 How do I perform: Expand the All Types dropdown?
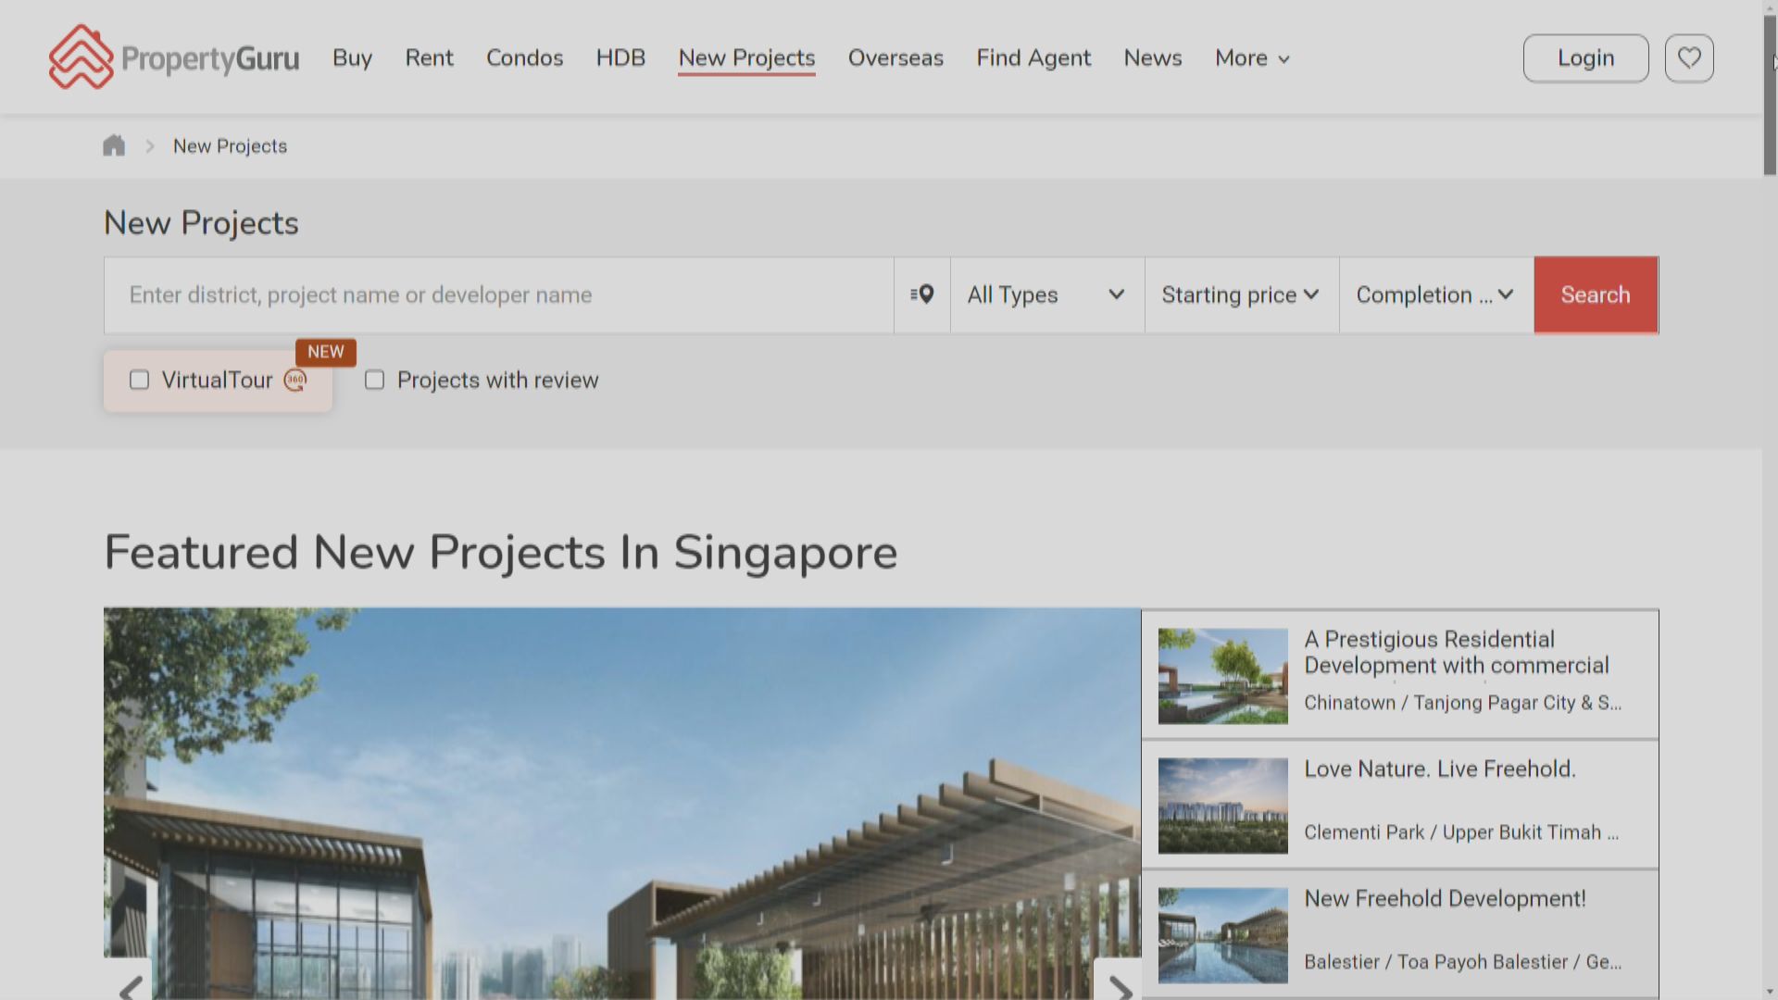pos(1046,294)
